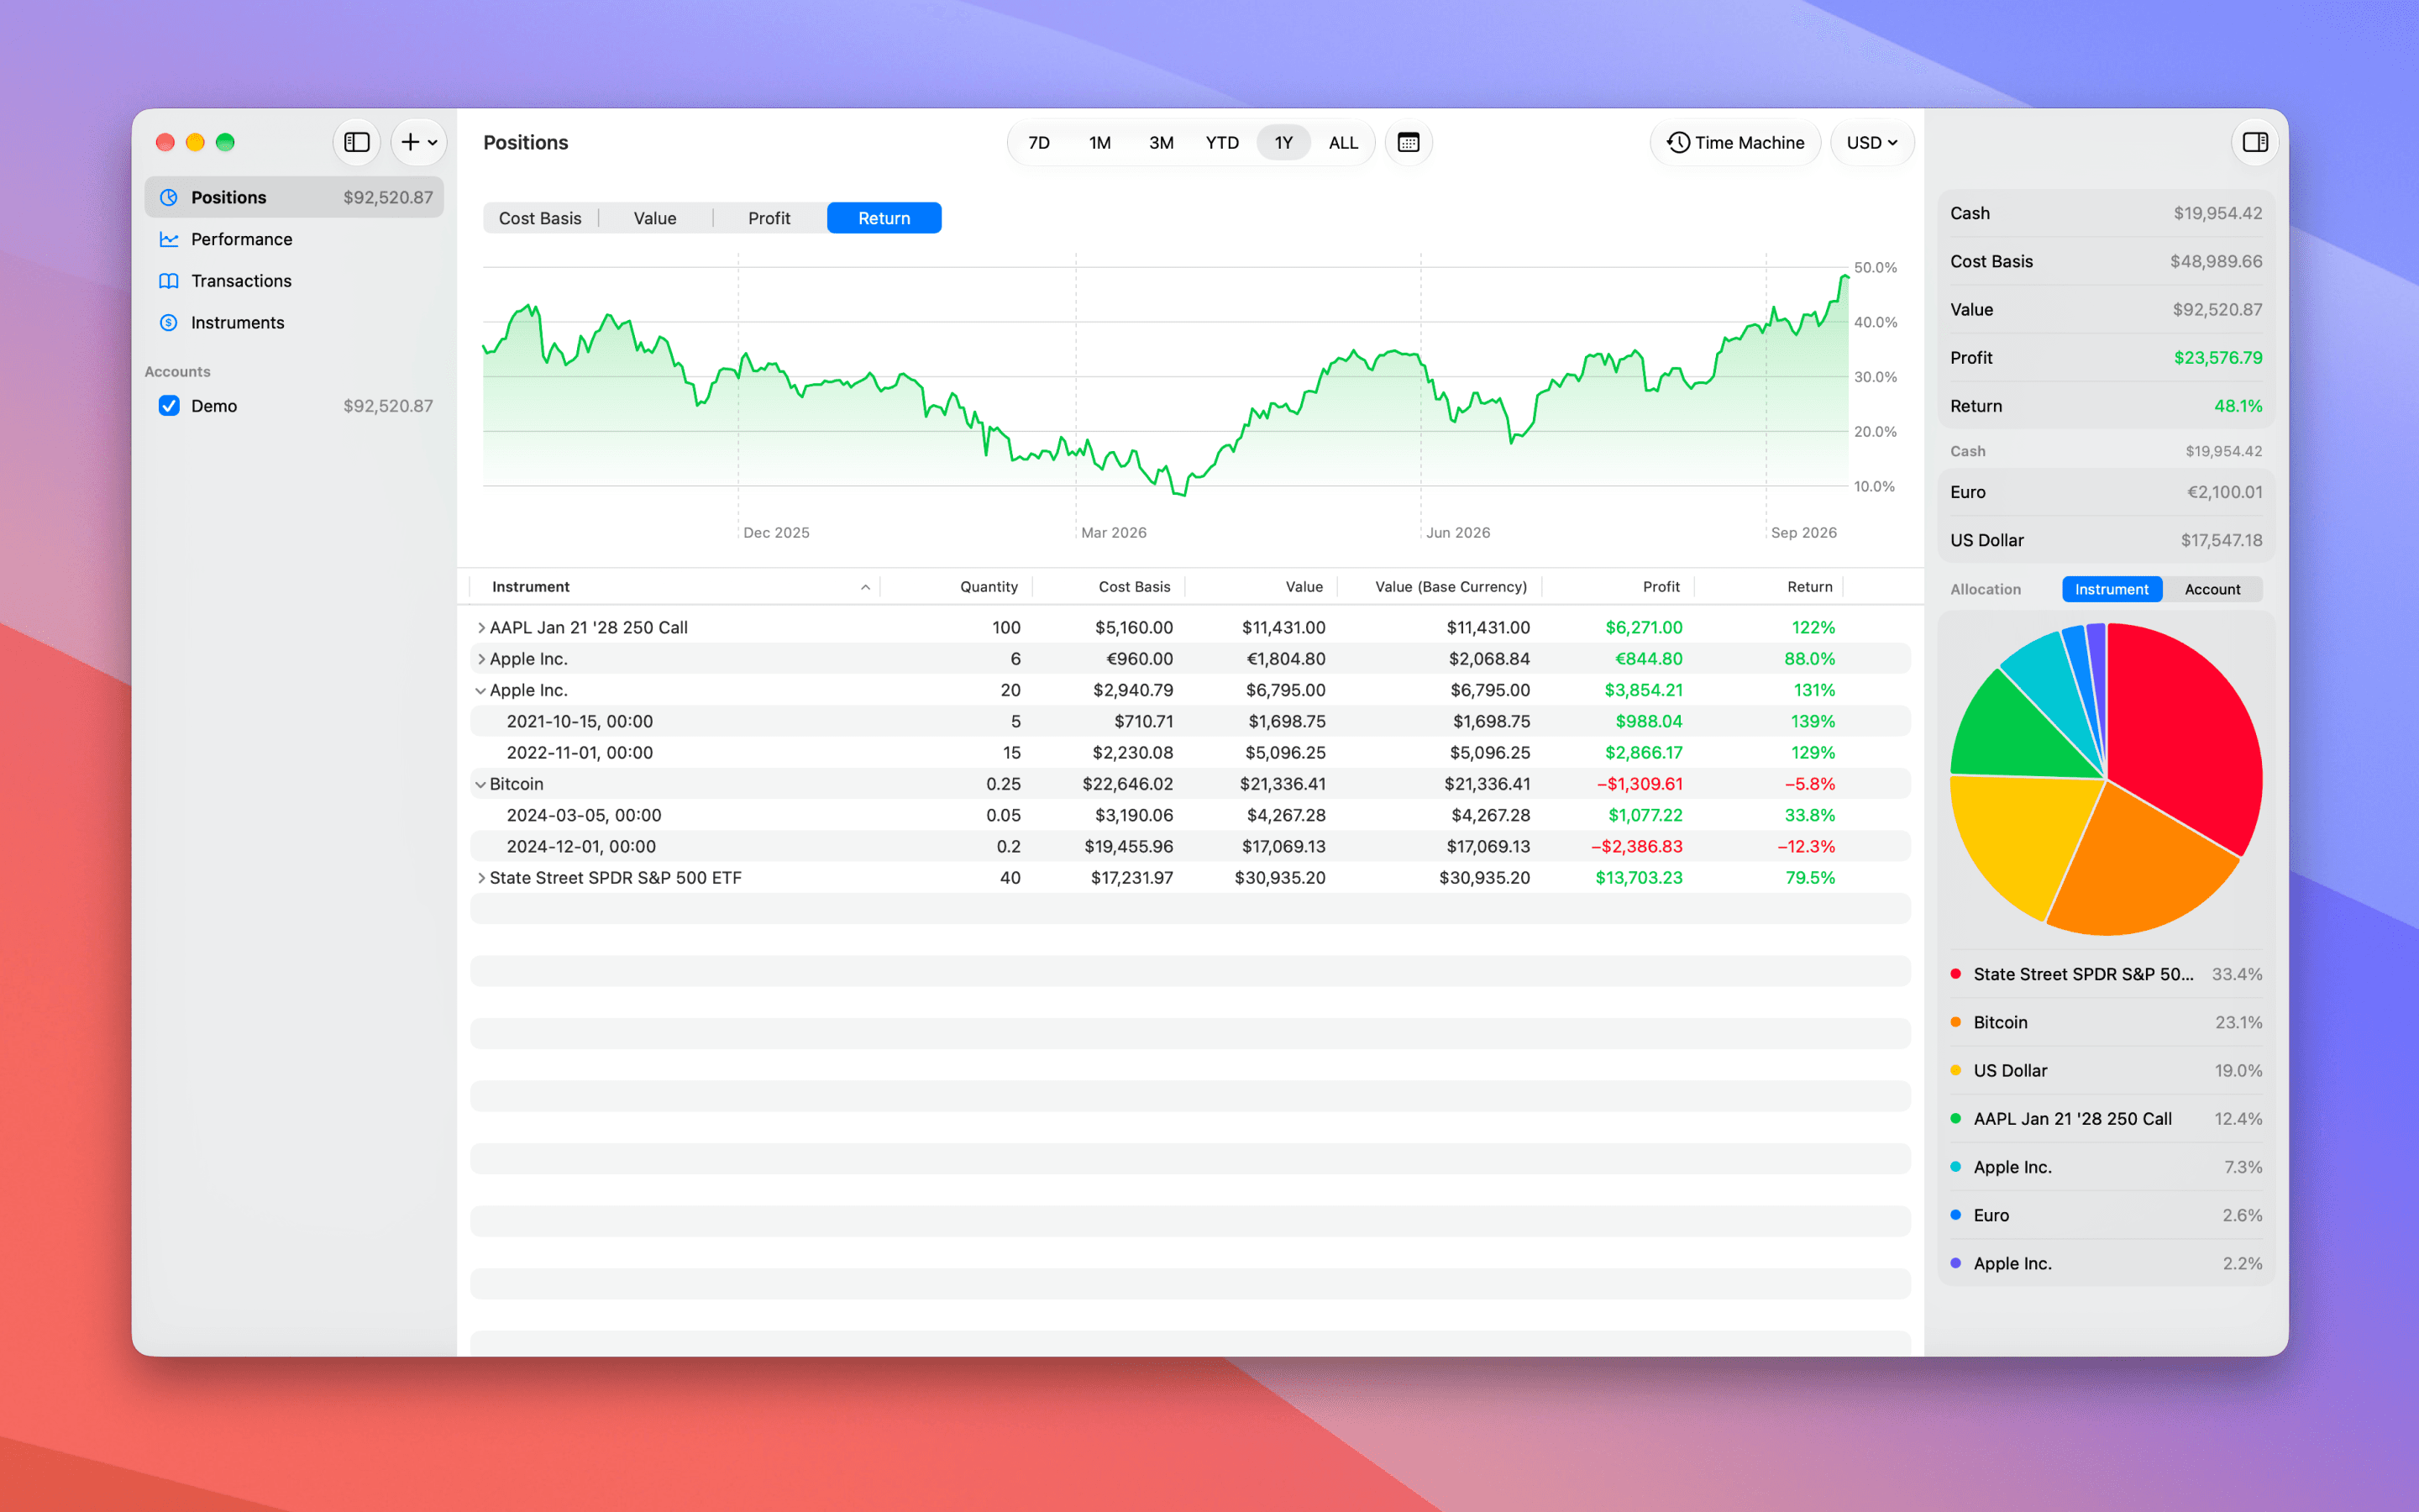Select the Euro 2.6% legend entry
The image size is (2419, 1512).
click(x=2107, y=1215)
